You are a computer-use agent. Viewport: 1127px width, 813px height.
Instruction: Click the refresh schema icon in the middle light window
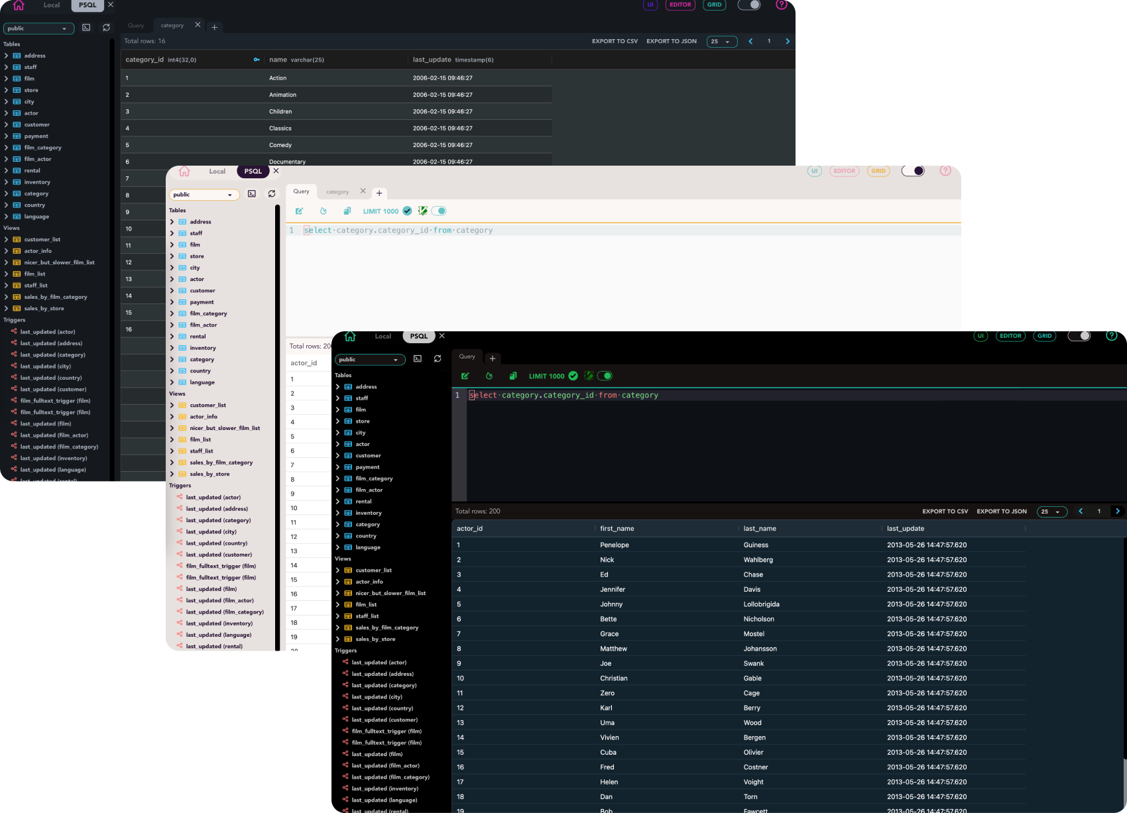tap(272, 193)
